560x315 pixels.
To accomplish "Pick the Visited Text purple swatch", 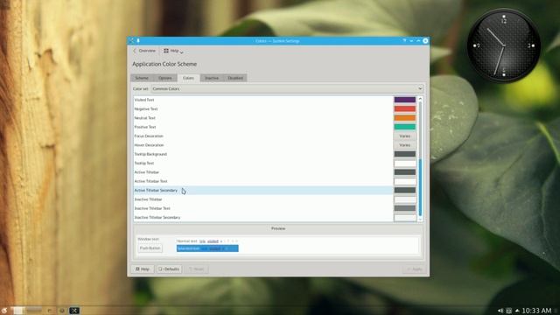I will 404,100.
